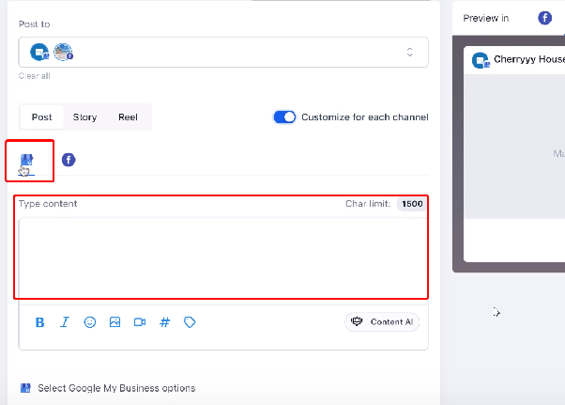Click the Facebook icon beside Preview in
Image resolution: width=565 pixels, height=405 pixels.
click(x=544, y=18)
